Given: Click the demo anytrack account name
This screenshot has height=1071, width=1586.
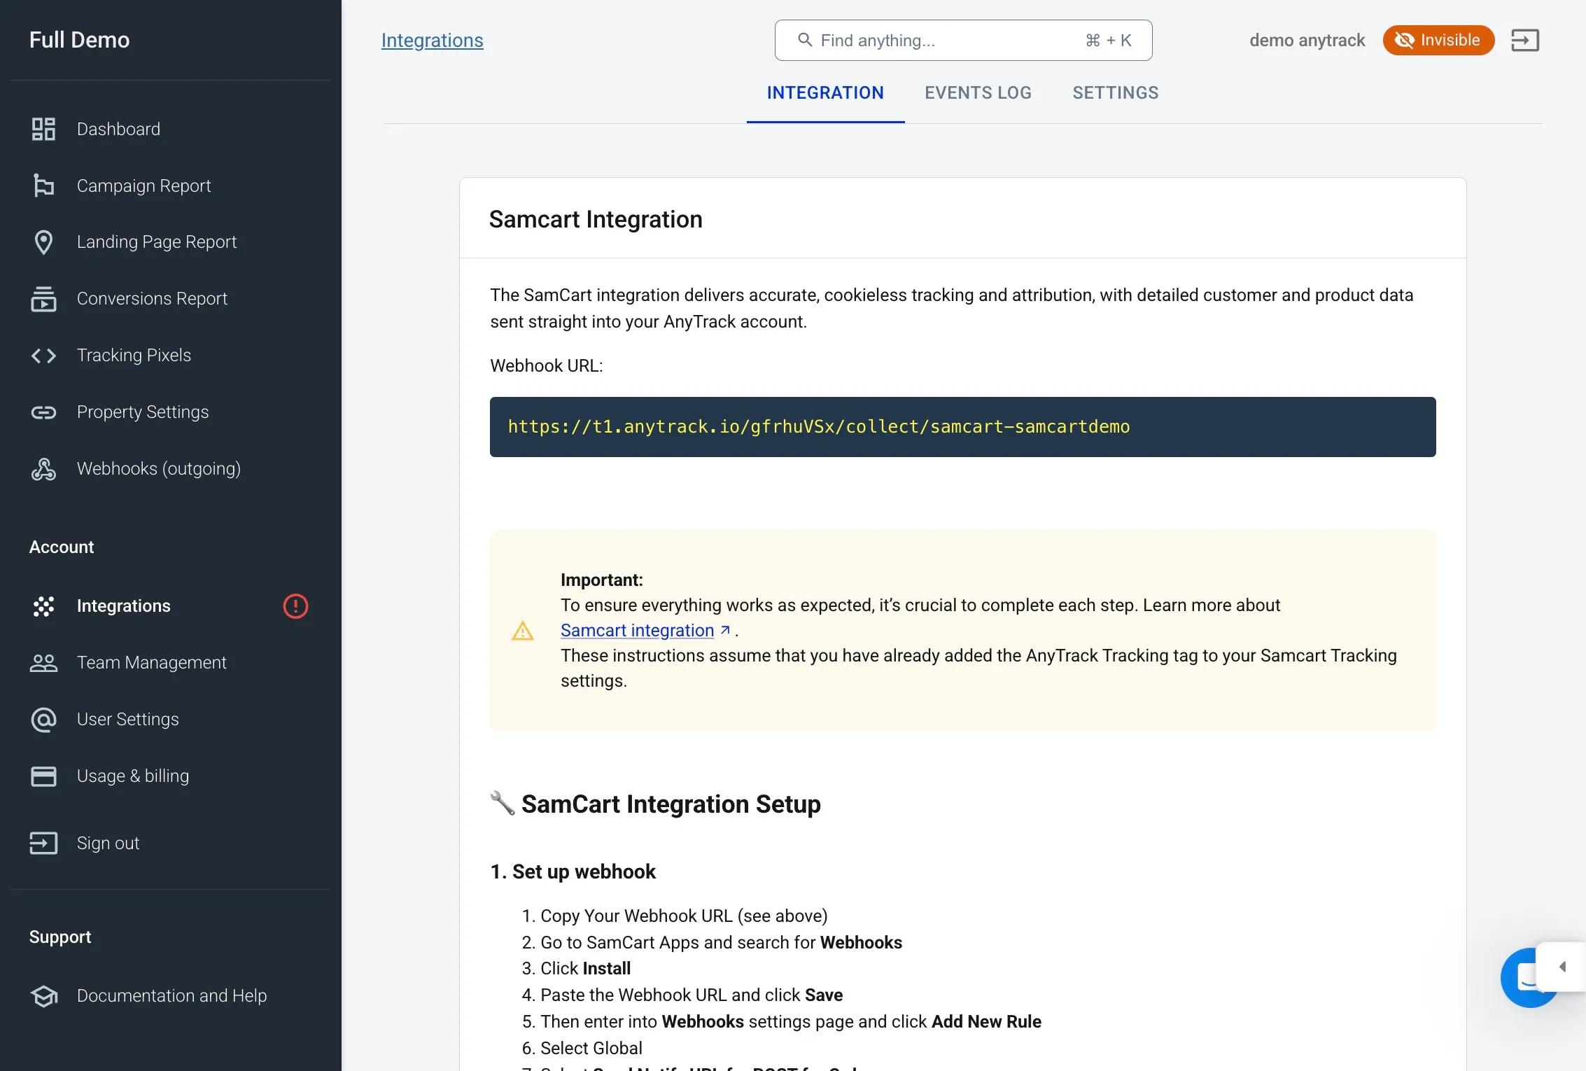Looking at the screenshot, I should pyautogui.click(x=1307, y=41).
